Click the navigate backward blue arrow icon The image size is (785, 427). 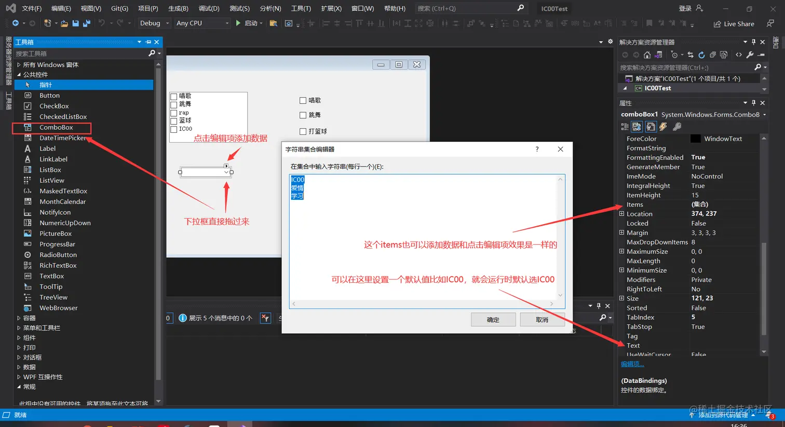point(16,23)
